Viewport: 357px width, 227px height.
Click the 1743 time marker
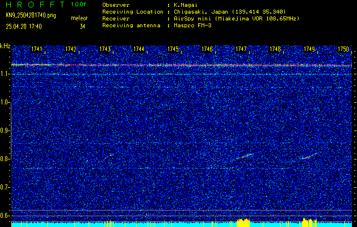click(x=105, y=49)
